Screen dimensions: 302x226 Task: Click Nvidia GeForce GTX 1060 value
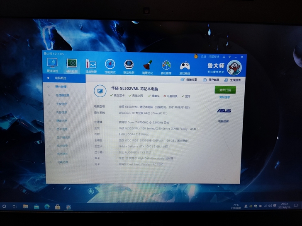[144, 147]
